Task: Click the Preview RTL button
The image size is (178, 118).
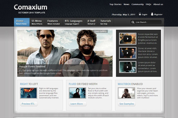Action: [x=29, y=104]
